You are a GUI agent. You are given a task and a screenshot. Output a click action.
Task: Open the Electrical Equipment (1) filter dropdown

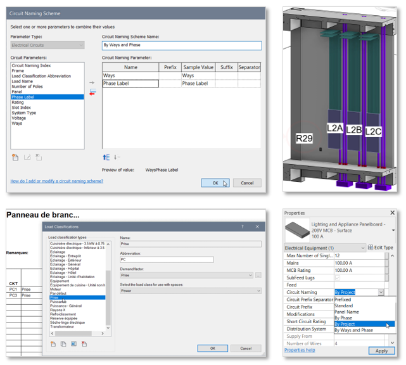coord(325,248)
